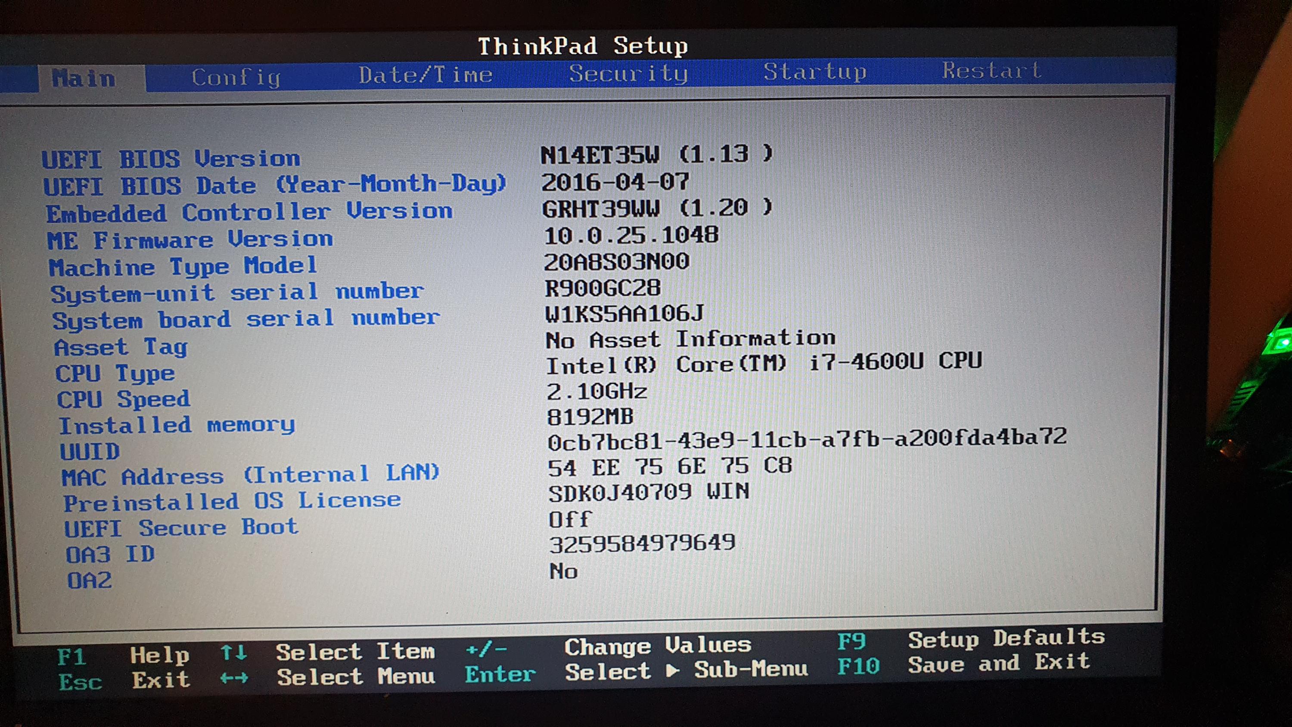The image size is (1292, 727).
Task: Select the Machine Type Model row
Action: pyautogui.click(x=183, y=266)
